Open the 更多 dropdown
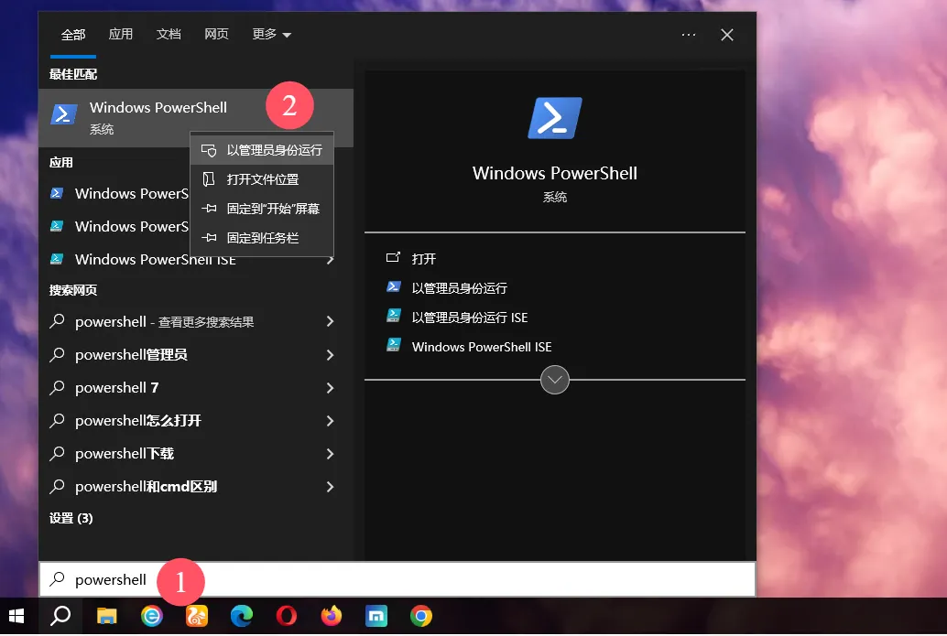The height and width of the screenshot is (636, 947). (x=271, y=35)
